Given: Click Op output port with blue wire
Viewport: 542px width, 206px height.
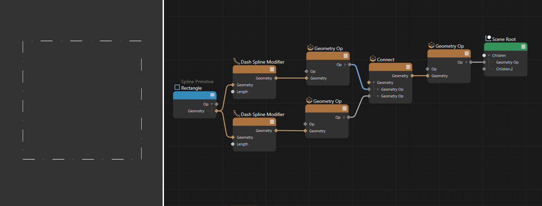Looking at the screenshot, I should tap(350, 65).
